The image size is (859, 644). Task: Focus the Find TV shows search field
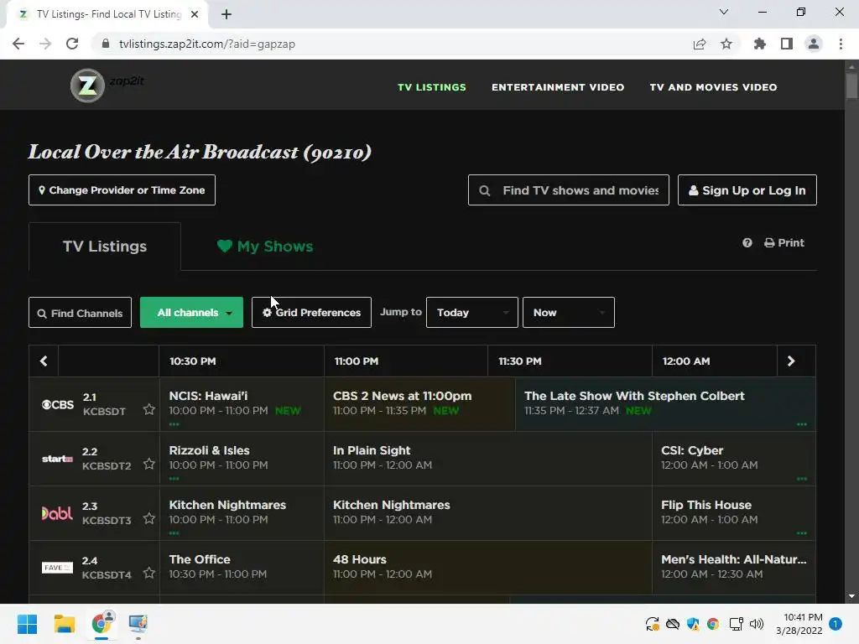569,190
